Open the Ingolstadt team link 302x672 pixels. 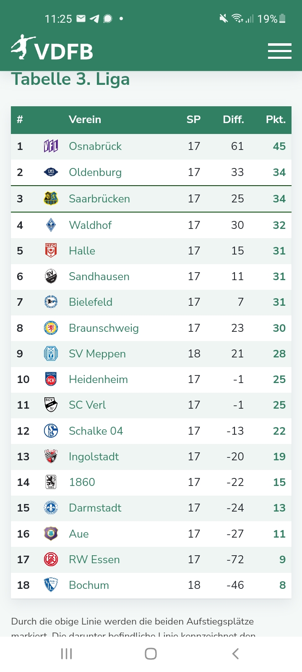[x=94, y=457]
